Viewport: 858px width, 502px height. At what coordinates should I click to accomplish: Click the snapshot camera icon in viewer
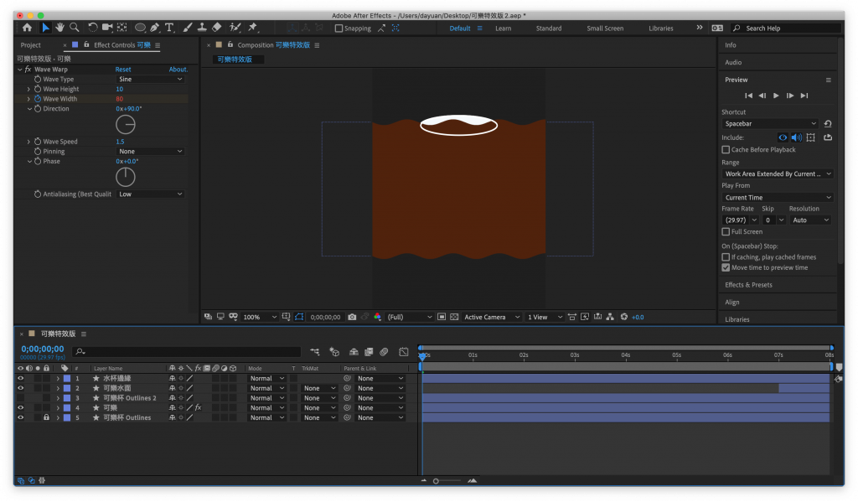click(352, 318)
